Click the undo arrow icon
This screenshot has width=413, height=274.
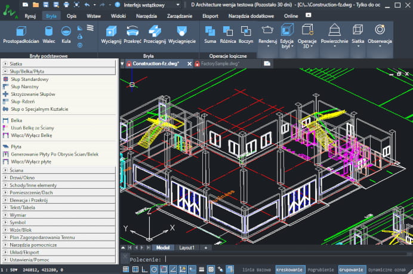coord(87,5)
